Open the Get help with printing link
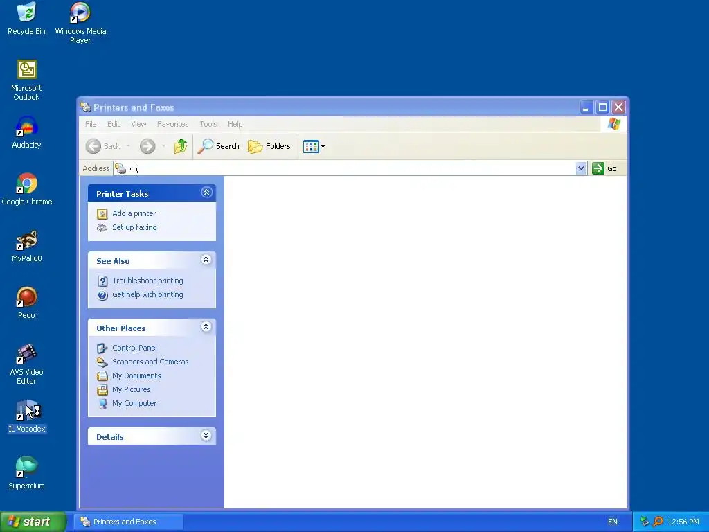709x532 pixels. coord(147,295)
